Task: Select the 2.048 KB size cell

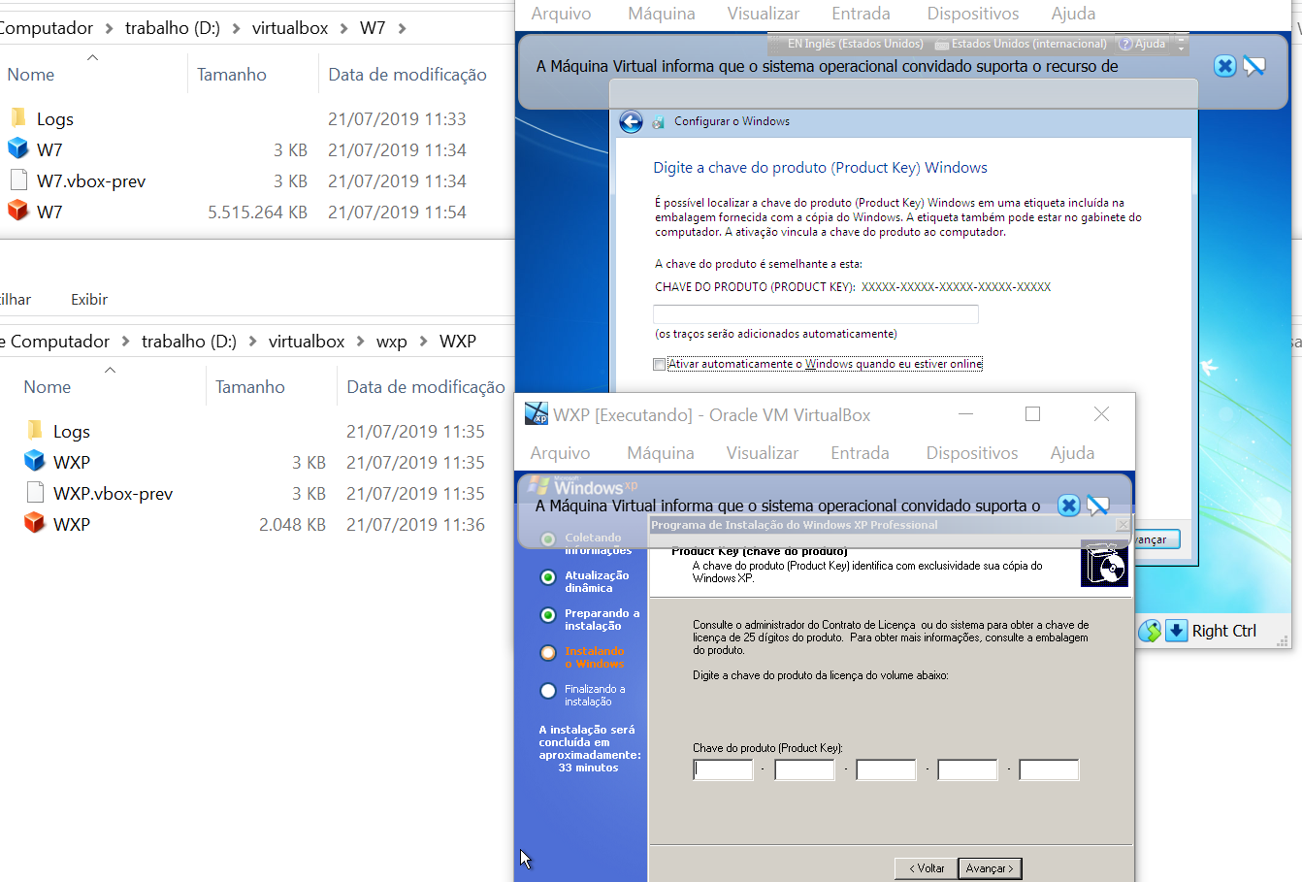Action: pos(292,524)
